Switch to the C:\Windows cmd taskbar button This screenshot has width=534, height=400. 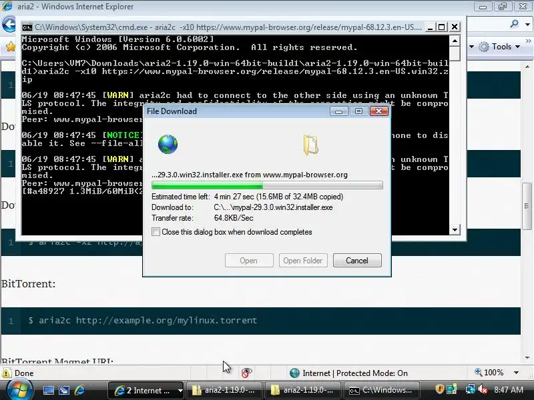(x=381, y=390)
